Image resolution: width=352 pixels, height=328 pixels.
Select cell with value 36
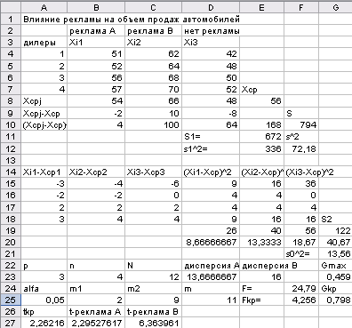301,183
